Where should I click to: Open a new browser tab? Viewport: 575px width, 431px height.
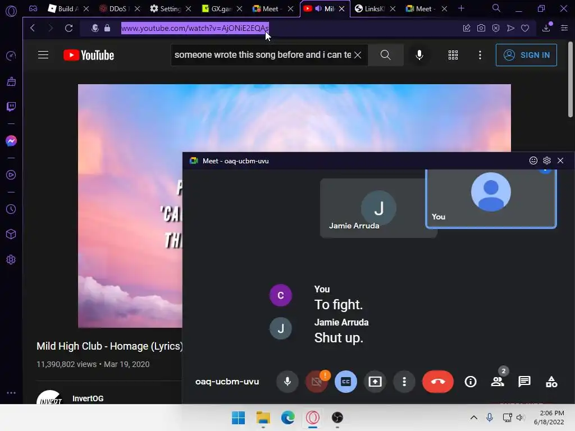462,8
